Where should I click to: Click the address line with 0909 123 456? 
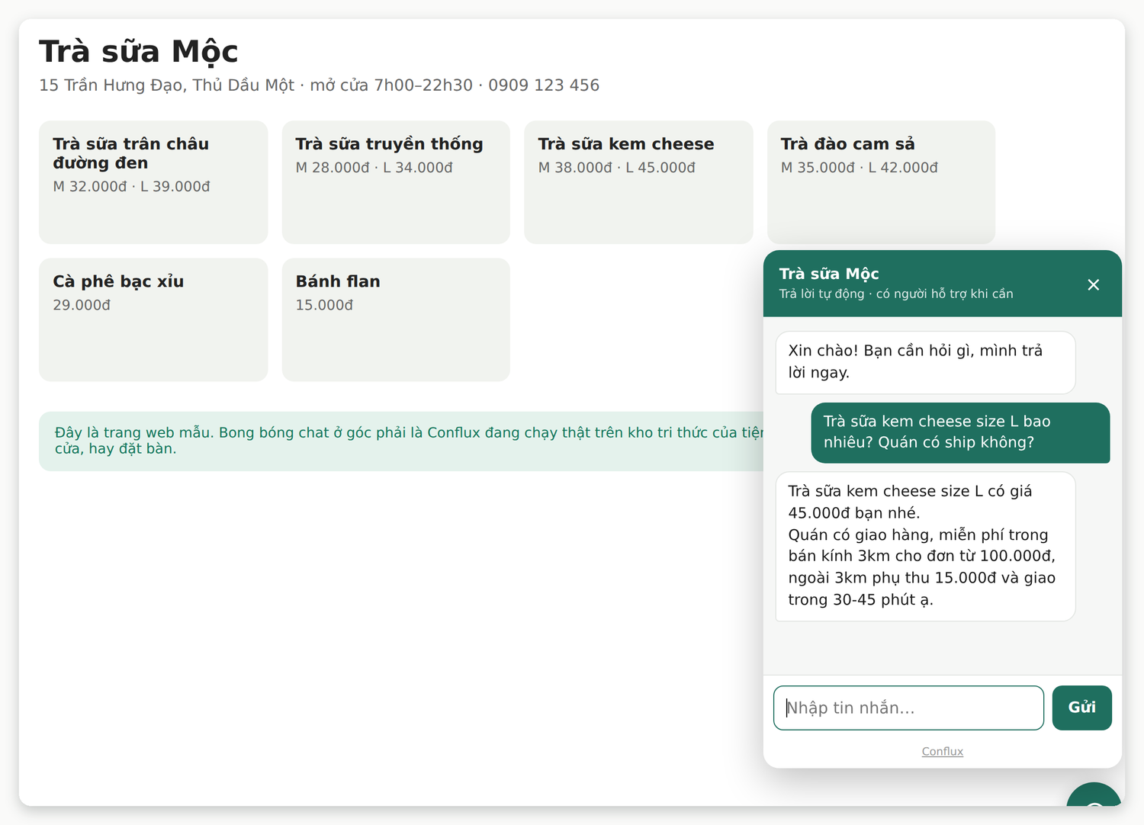pos(319,85)
